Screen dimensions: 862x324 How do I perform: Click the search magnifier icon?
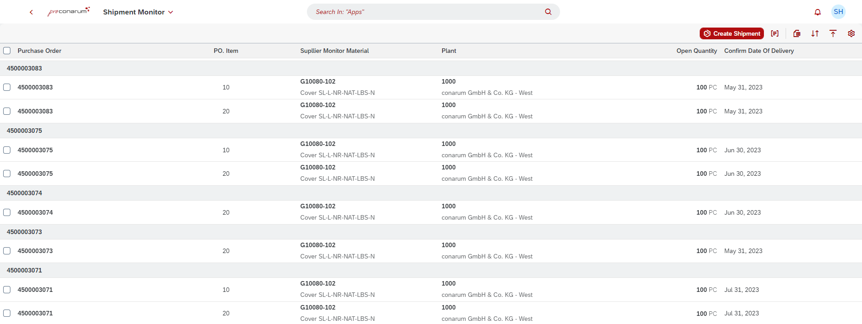[x=548, y=12]
